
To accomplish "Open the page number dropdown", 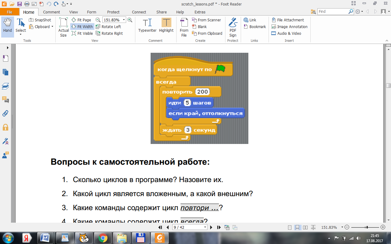I will point(205,228).
